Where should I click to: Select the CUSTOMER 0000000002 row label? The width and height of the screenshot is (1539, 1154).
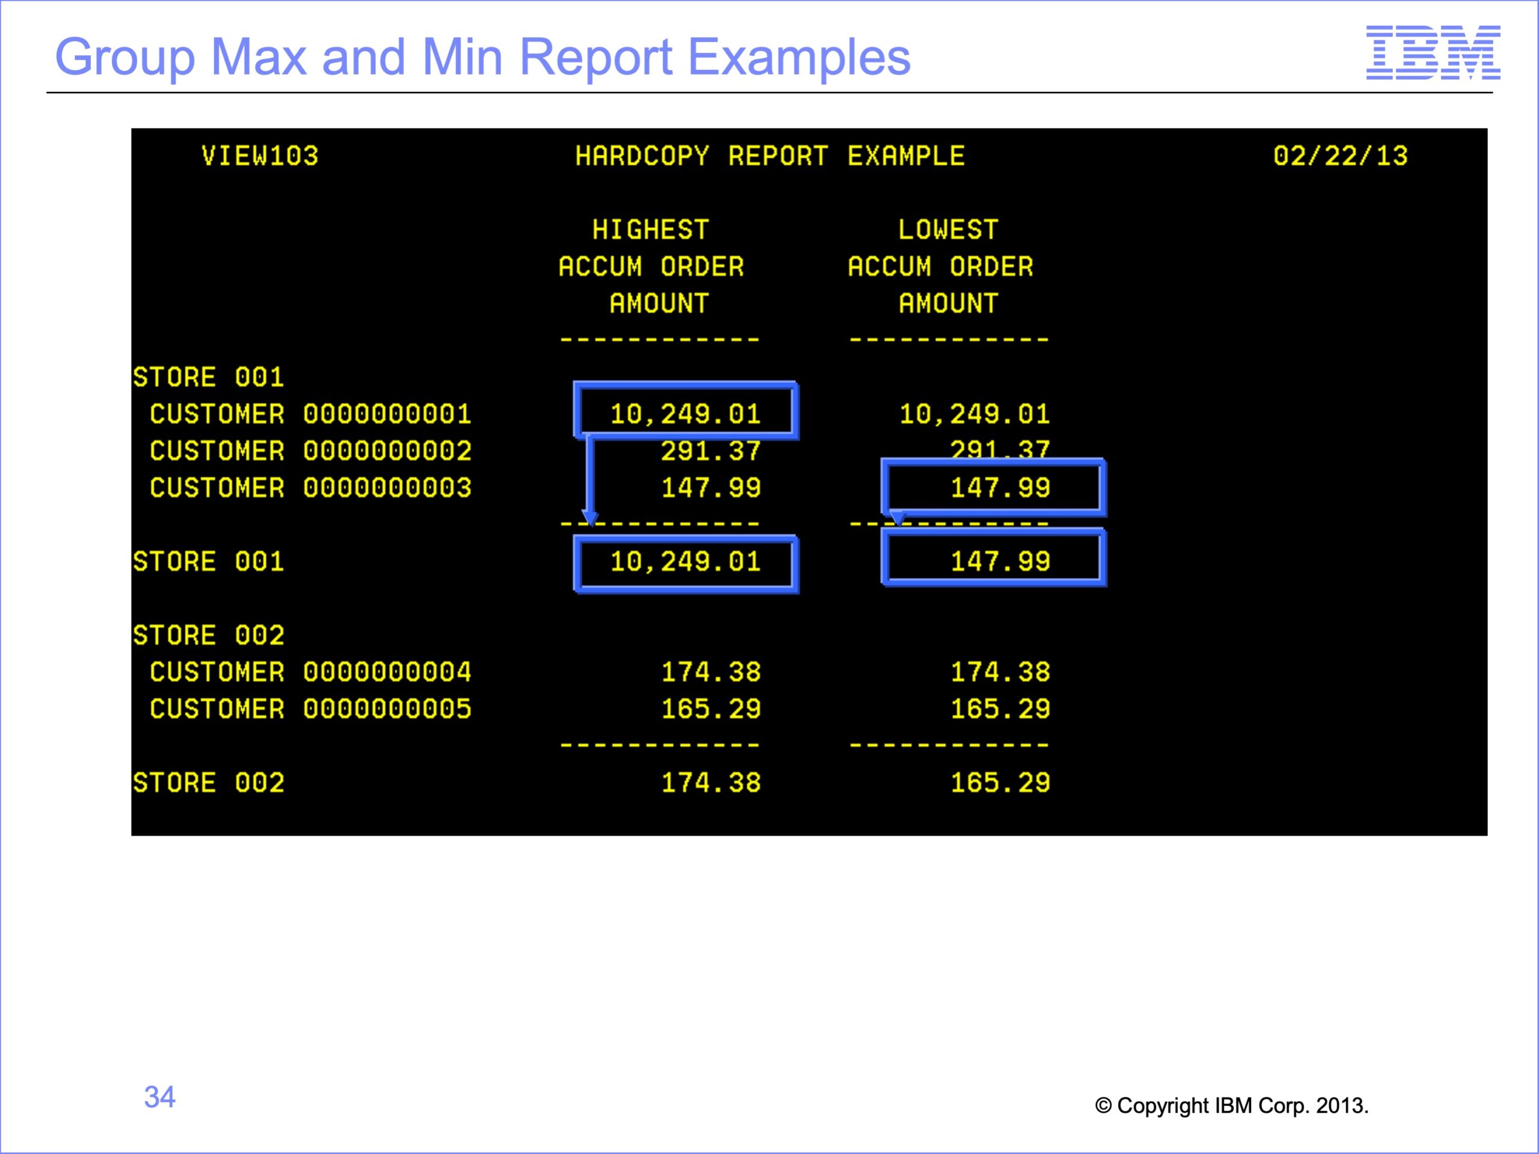click(x=310, y=451)
